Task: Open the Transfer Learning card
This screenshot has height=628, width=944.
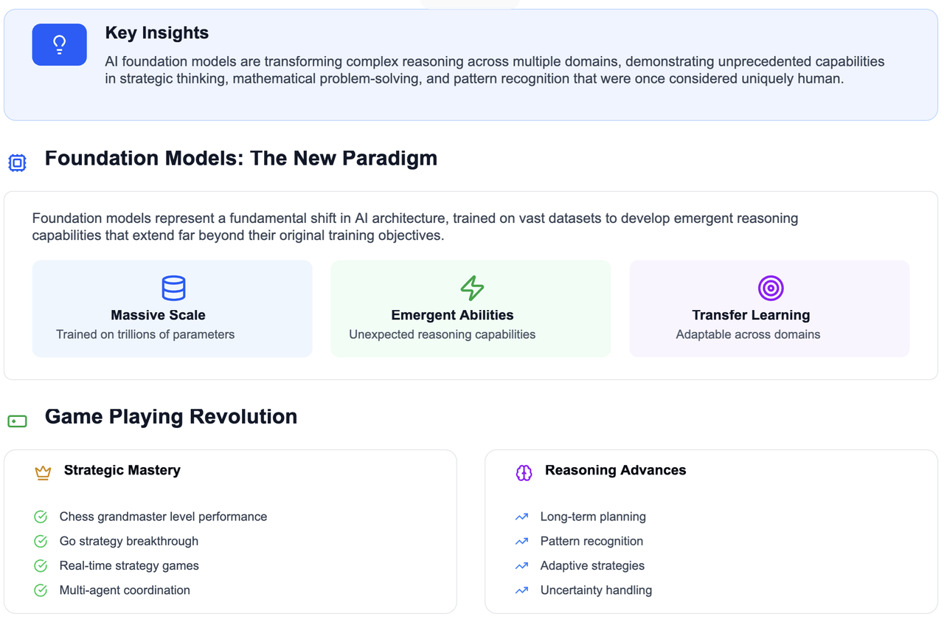Action: (x=769, y=308)
